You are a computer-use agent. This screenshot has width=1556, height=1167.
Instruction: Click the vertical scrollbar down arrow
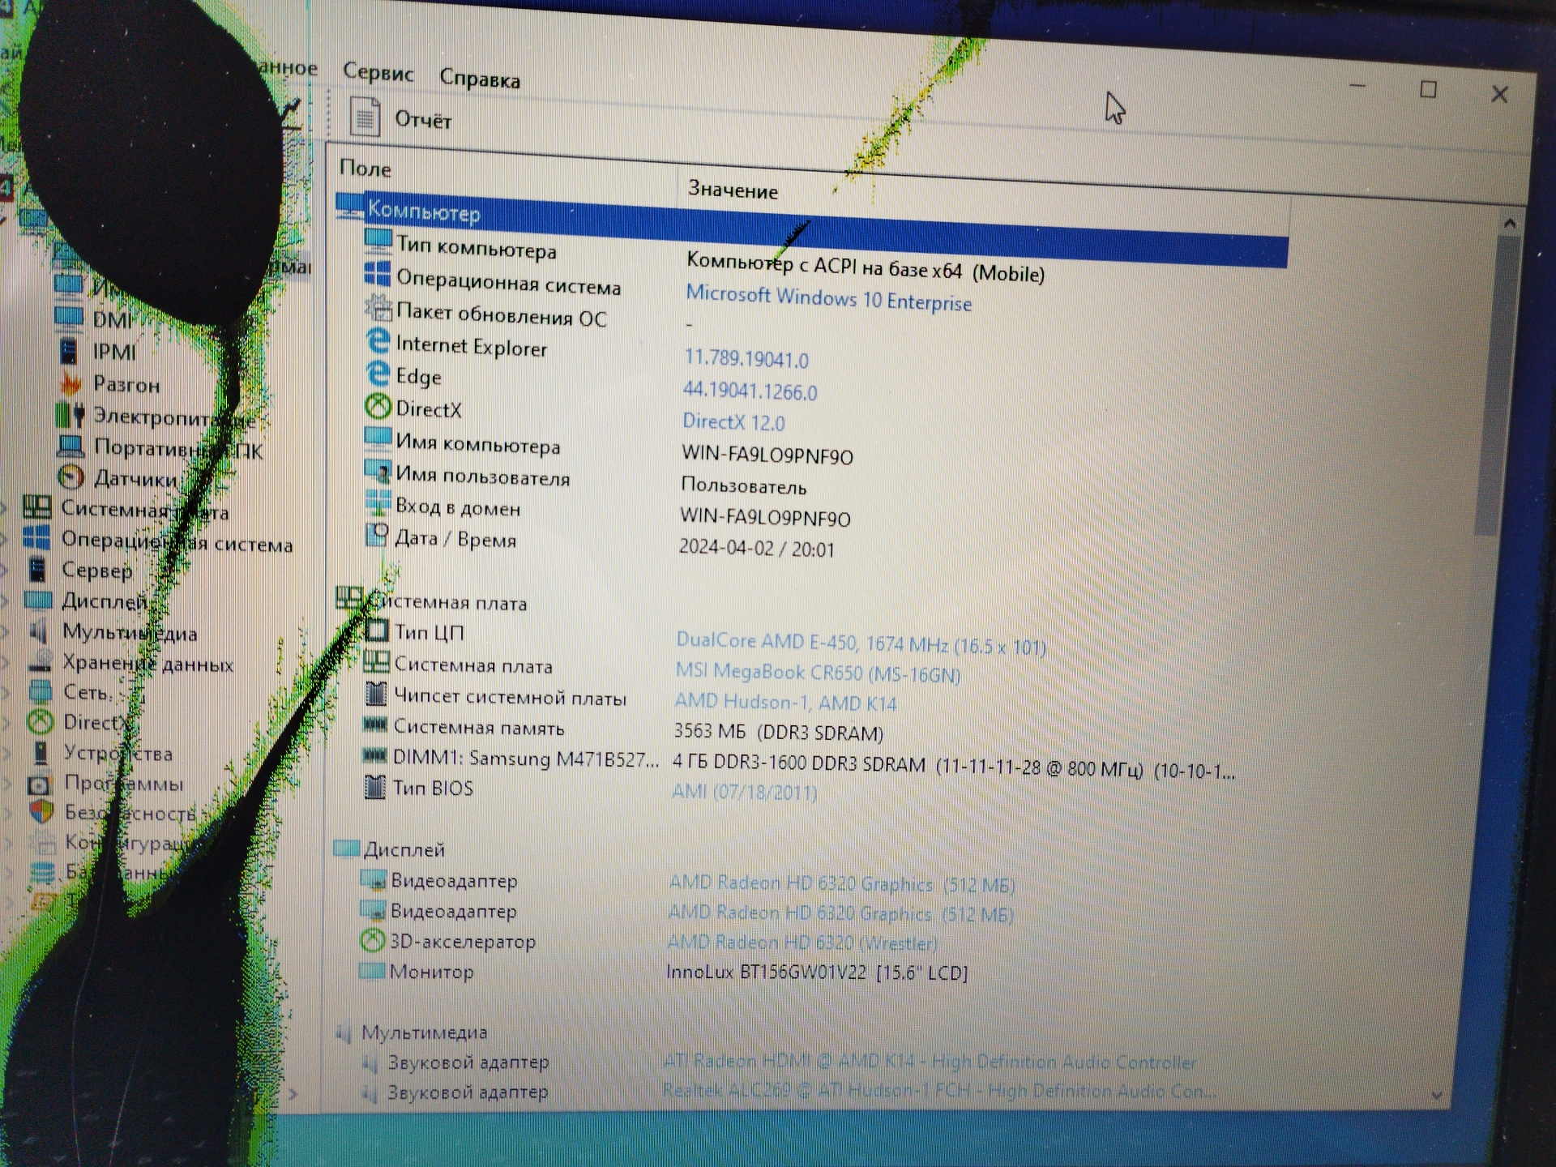coord(1437,1095)
